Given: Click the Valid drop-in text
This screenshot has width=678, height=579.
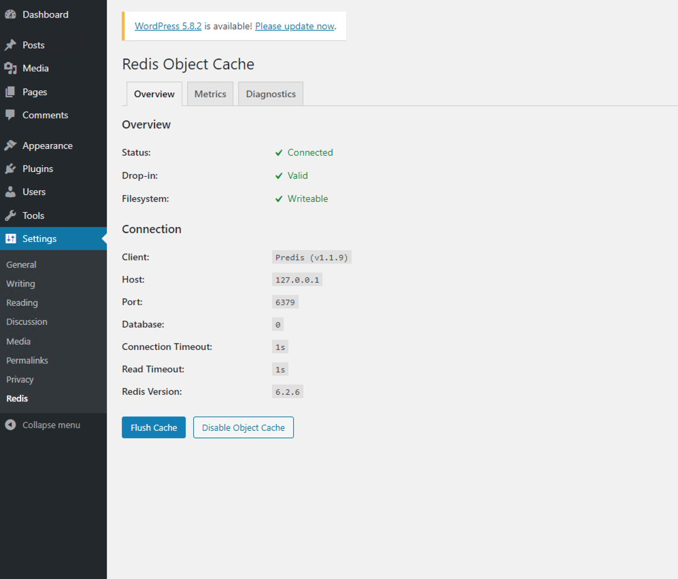Looking at the screenshot, I should tap(297, 175).
